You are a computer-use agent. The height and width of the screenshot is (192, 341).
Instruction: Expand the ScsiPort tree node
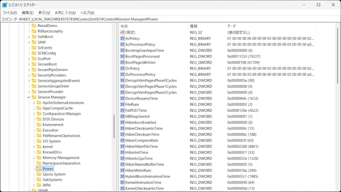[x=29, y=58]
